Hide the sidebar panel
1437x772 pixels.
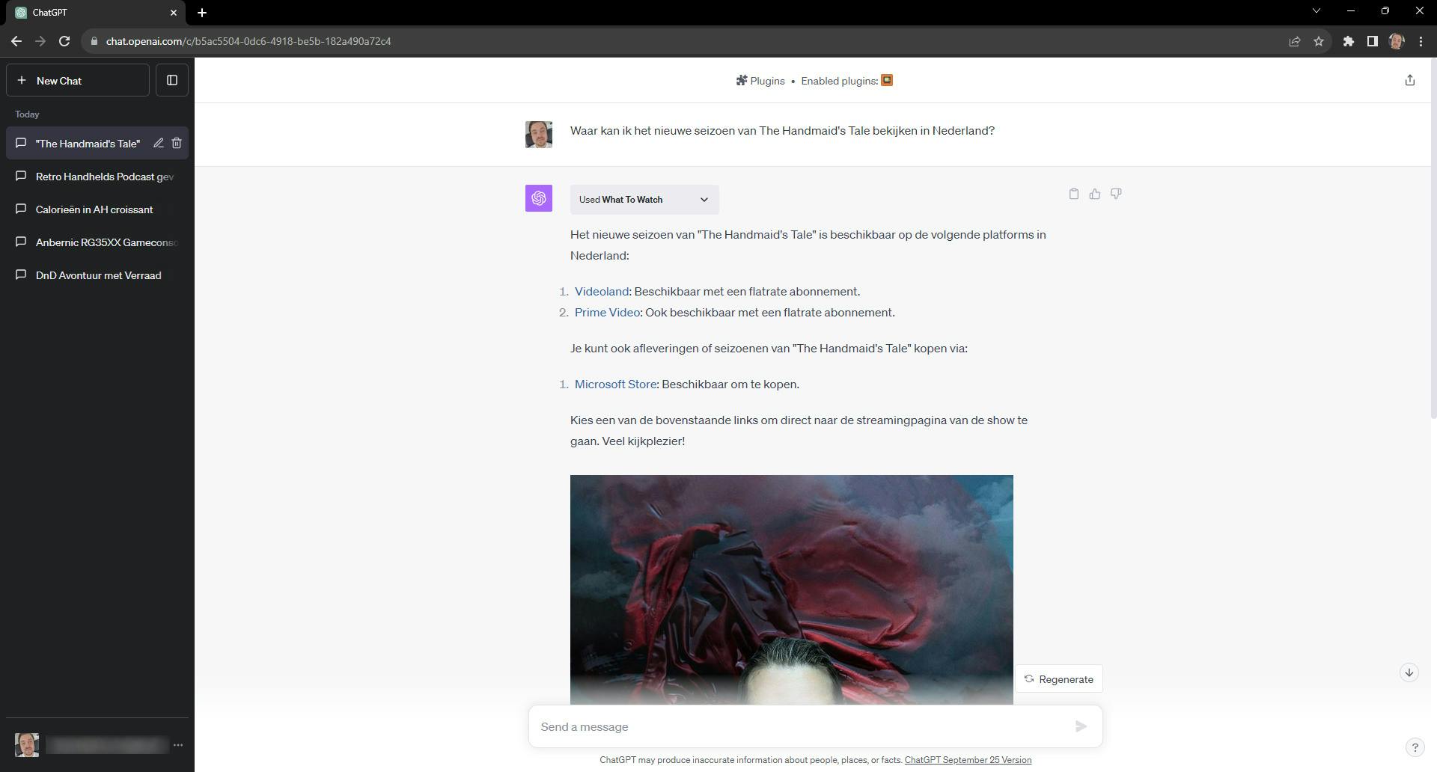click(x=172, y=80)
